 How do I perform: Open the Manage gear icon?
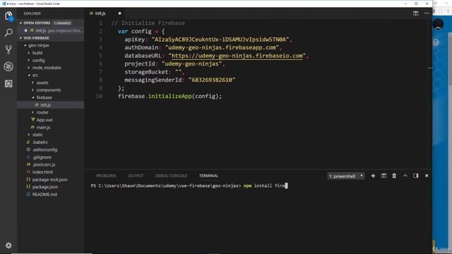pyautogui.click(x=8, y=246)
